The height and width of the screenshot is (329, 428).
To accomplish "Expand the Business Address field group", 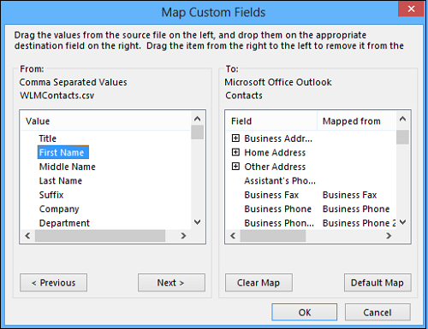I will click(x=235, y=138).
